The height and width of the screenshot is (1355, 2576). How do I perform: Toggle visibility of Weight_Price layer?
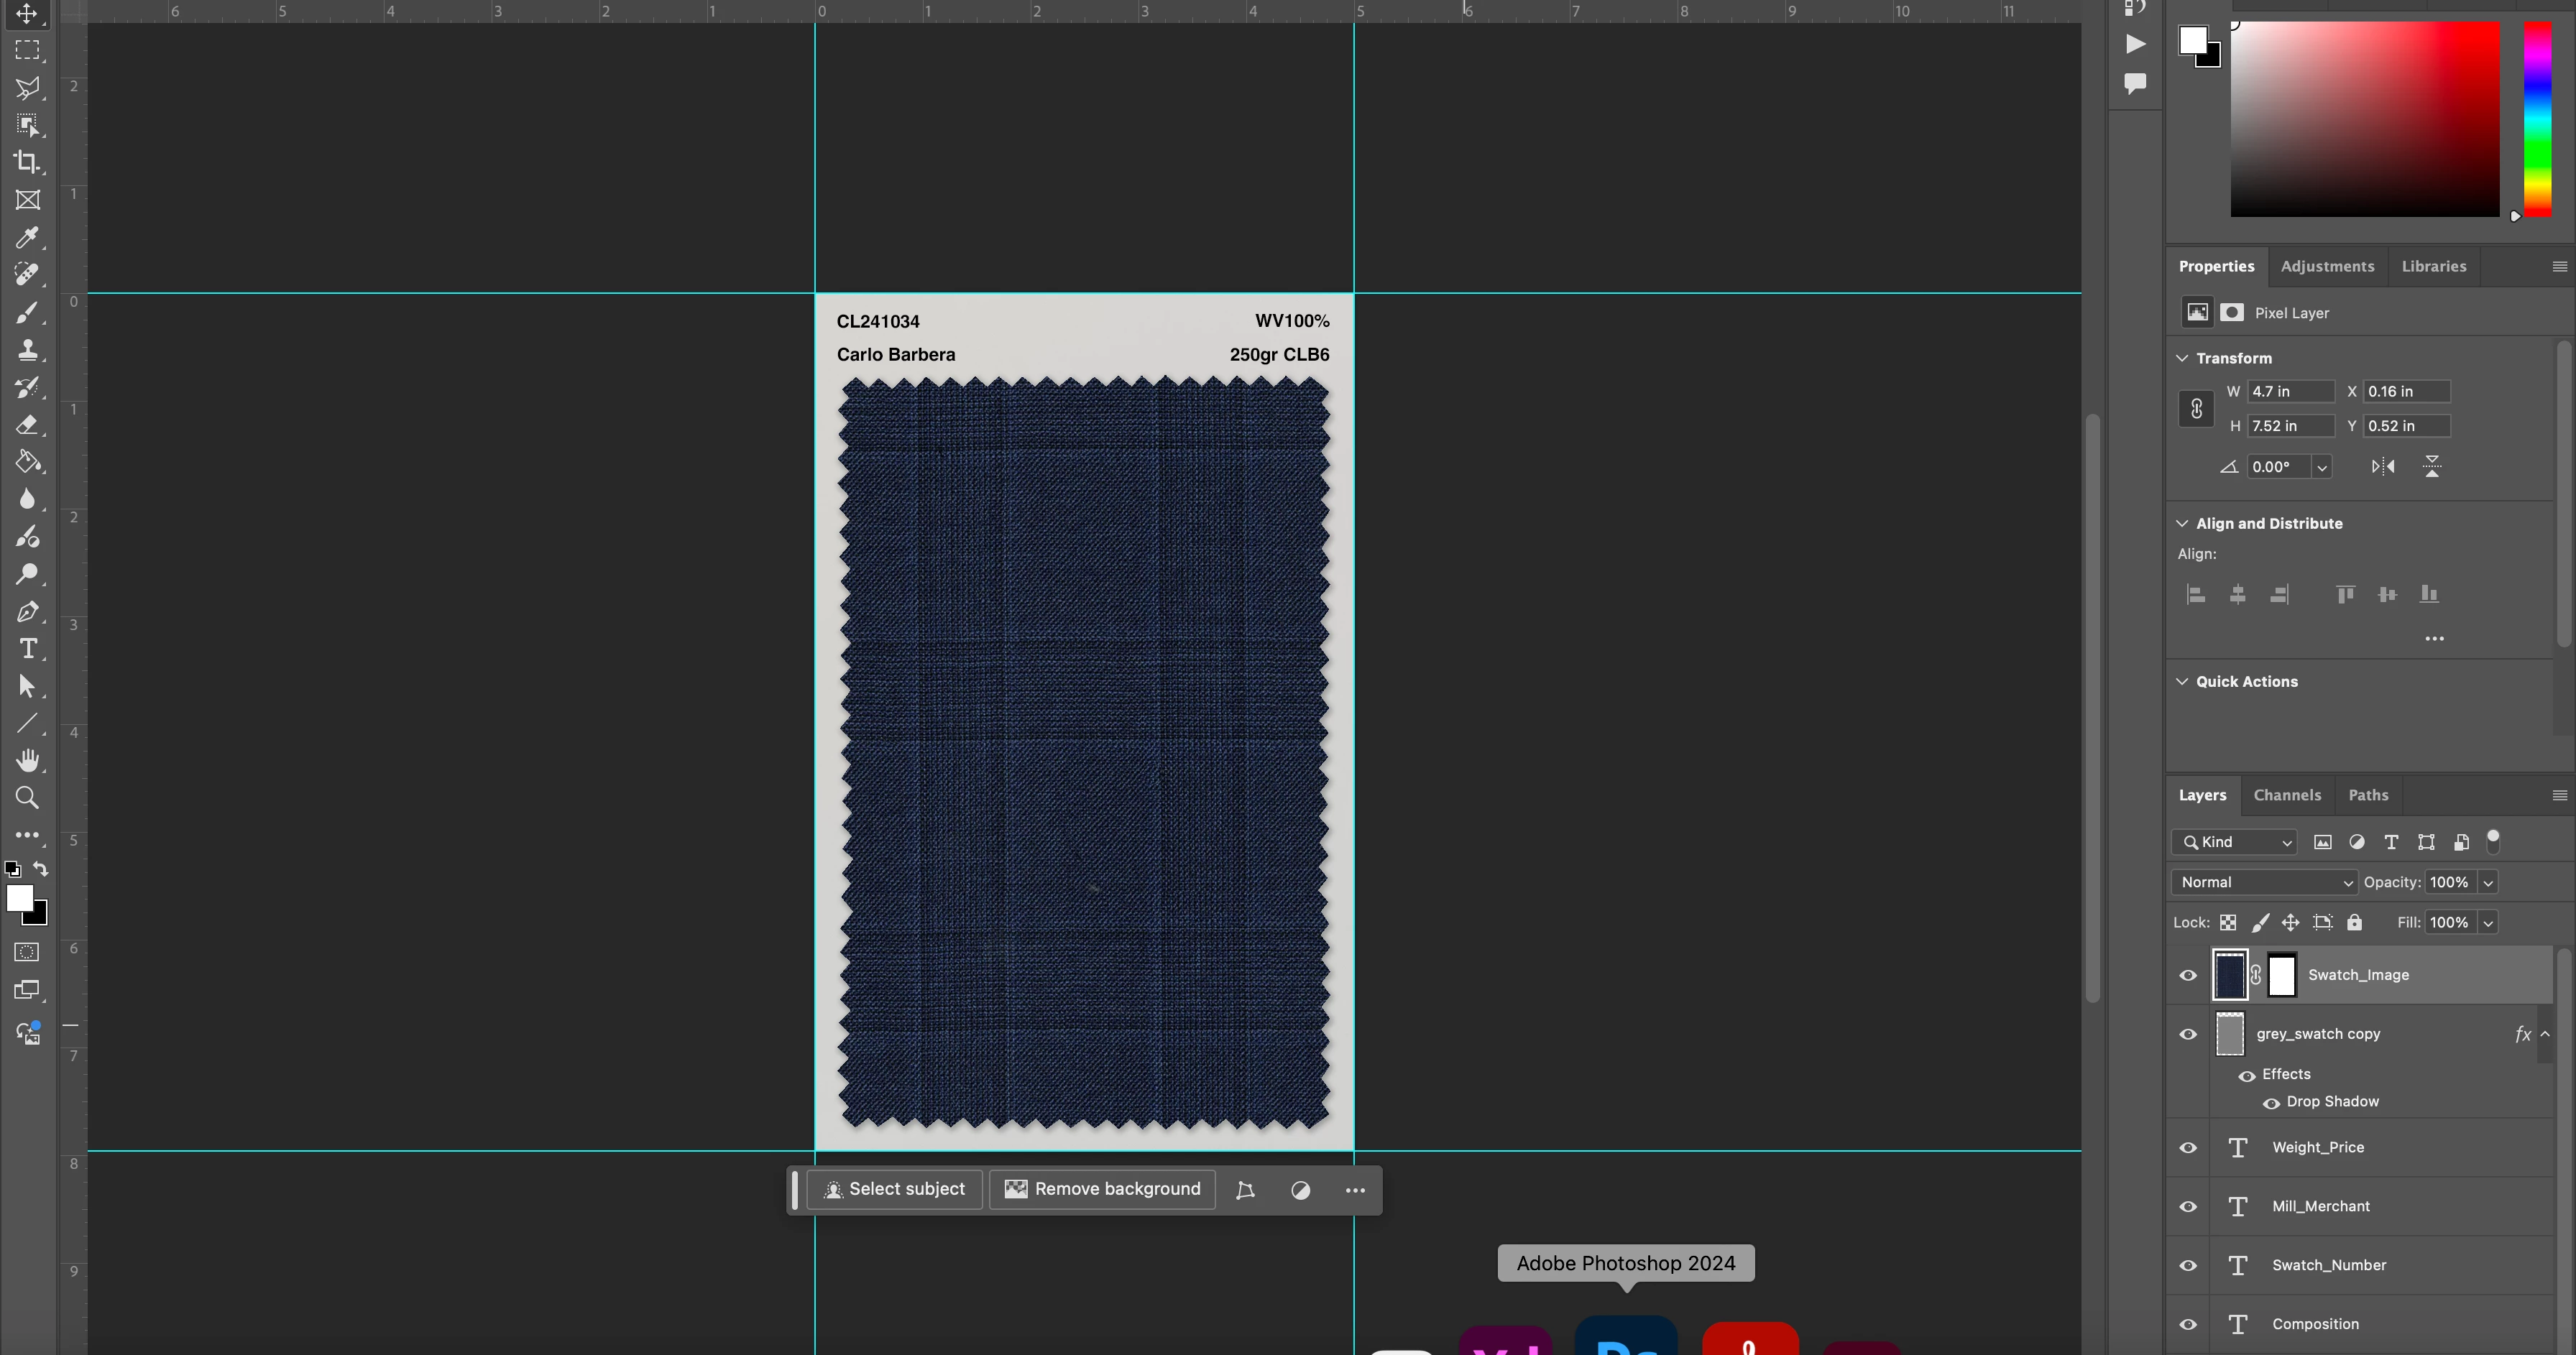[2188, 1148]
